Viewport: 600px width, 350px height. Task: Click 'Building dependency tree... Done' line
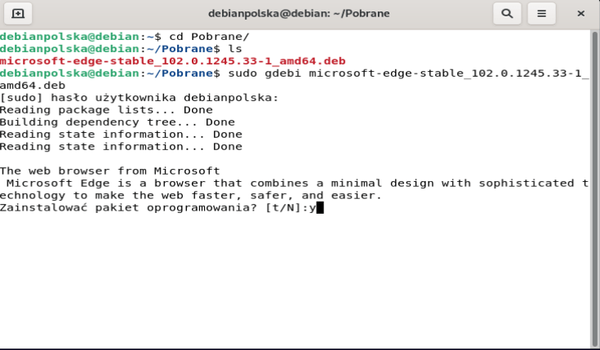pyautogui.click(x=118, y=122)
